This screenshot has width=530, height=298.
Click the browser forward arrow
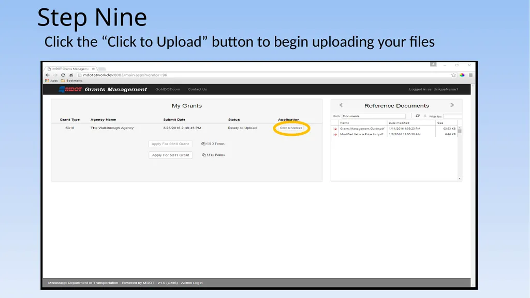(55, 75)
